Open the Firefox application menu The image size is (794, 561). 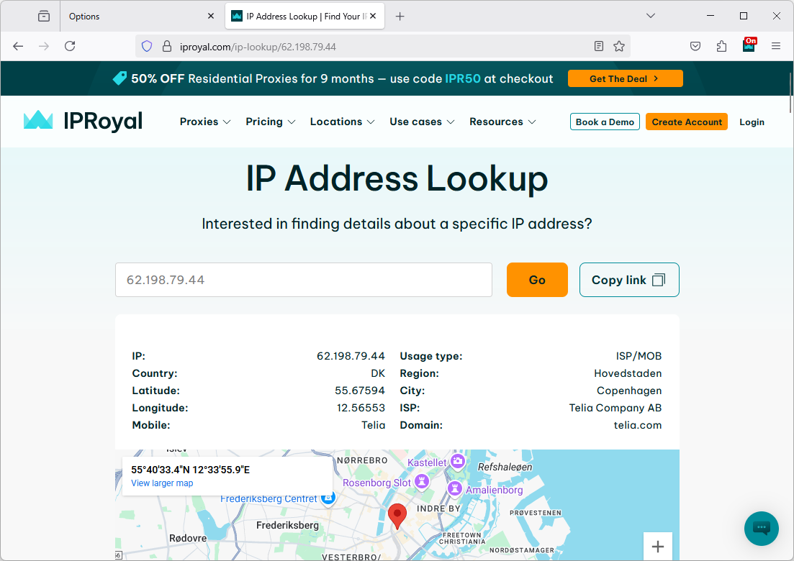click(776, 47)
